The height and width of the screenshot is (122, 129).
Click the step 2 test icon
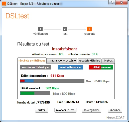(65, 29)
